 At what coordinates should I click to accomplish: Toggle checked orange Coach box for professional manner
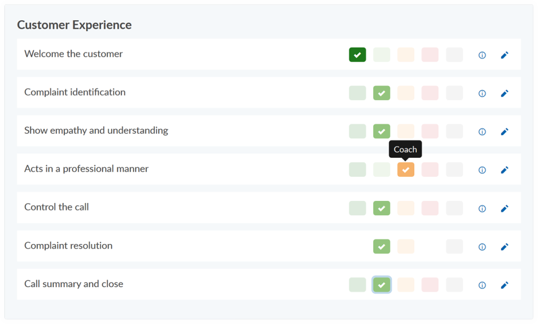pyautogui.click(x=406, y=170)
